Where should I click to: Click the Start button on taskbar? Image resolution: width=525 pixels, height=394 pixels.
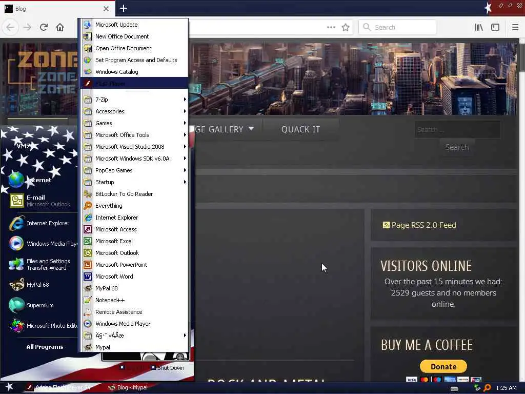(9, 387)
